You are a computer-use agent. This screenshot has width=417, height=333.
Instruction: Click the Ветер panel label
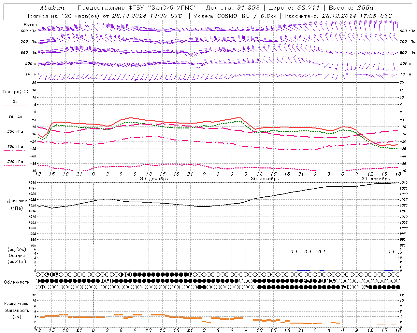(x=30, y=25)
